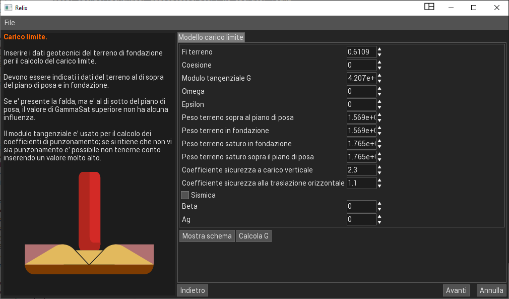Screen dimensions: 509x299
Task: Increase Fi terreno value with up arrow
Action: pos(379,49)
